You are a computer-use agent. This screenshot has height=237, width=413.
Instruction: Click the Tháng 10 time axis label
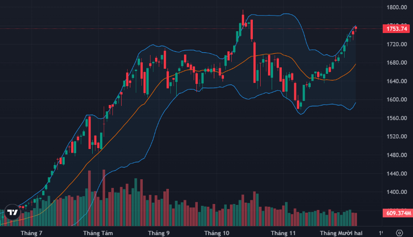[218, 233]
